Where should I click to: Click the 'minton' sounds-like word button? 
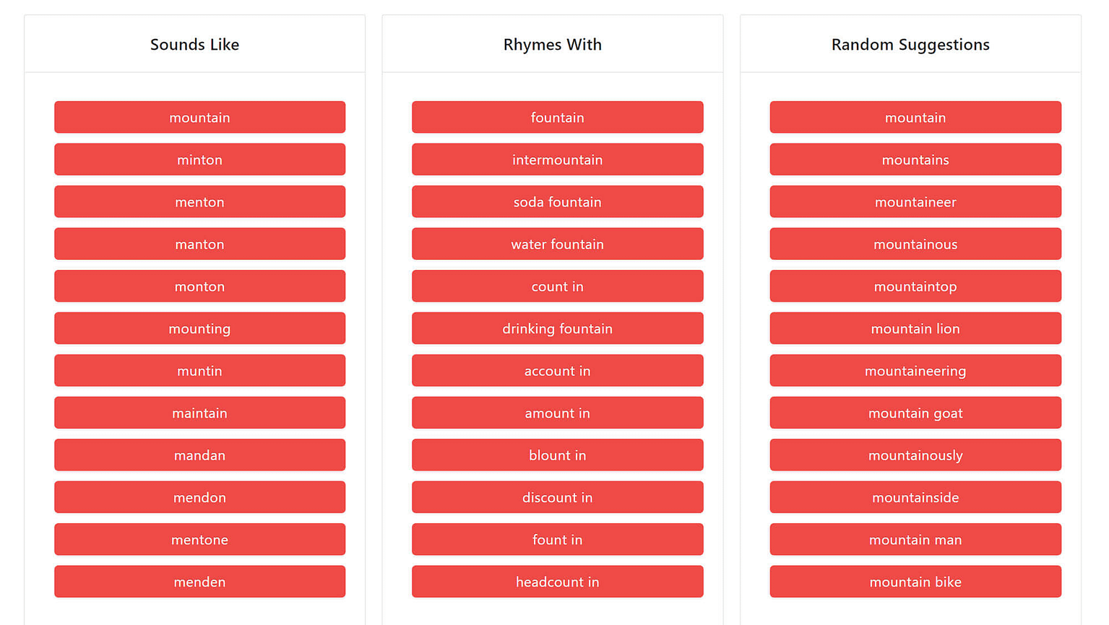pyautogui.click(x=199, y=159)
